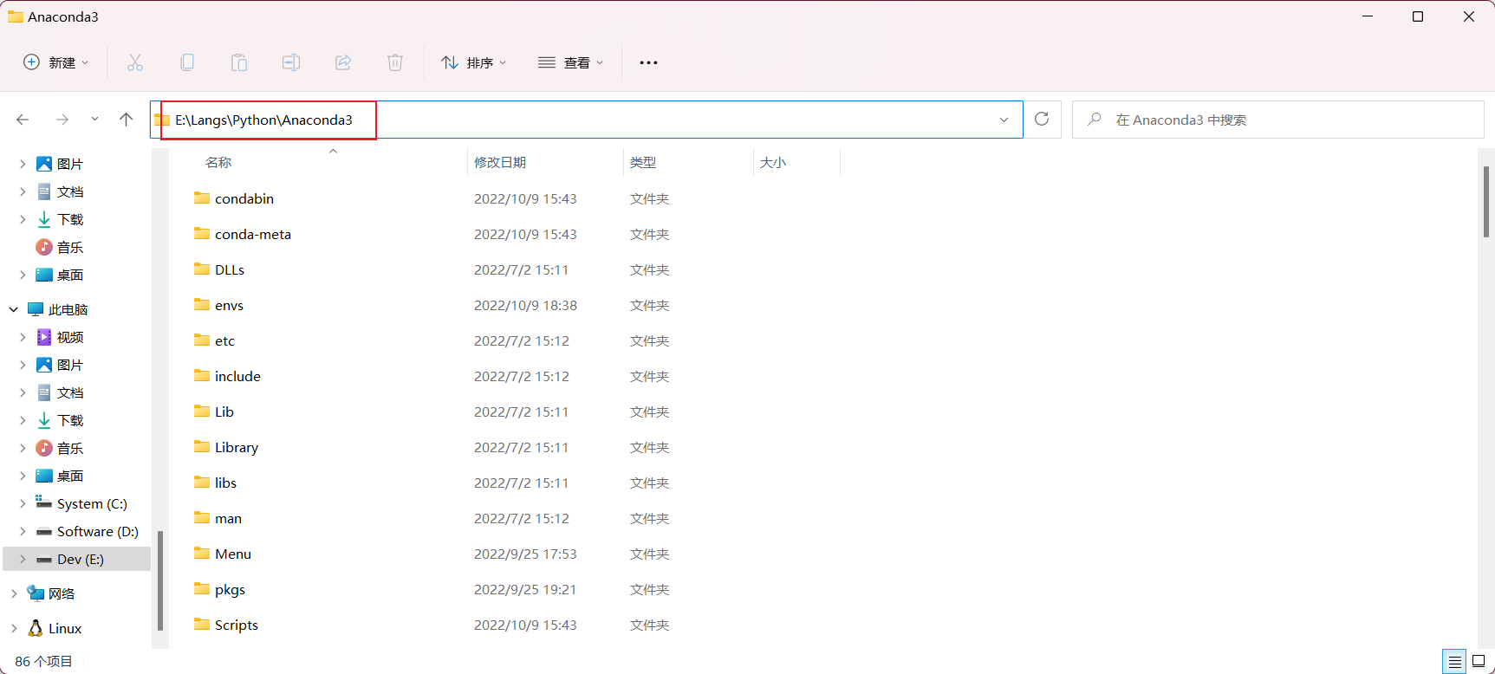The height and width of the screenshot is (674, 1495).
Task: Click the Cut scissors icon
Action: (135, 62)
